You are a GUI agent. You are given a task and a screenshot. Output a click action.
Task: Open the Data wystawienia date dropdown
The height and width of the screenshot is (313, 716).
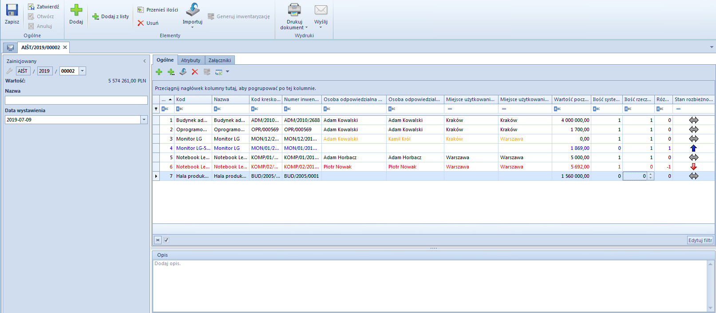[x=144, y=120]
